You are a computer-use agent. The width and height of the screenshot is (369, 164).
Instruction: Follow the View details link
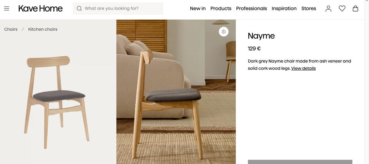tap(303, 68)
